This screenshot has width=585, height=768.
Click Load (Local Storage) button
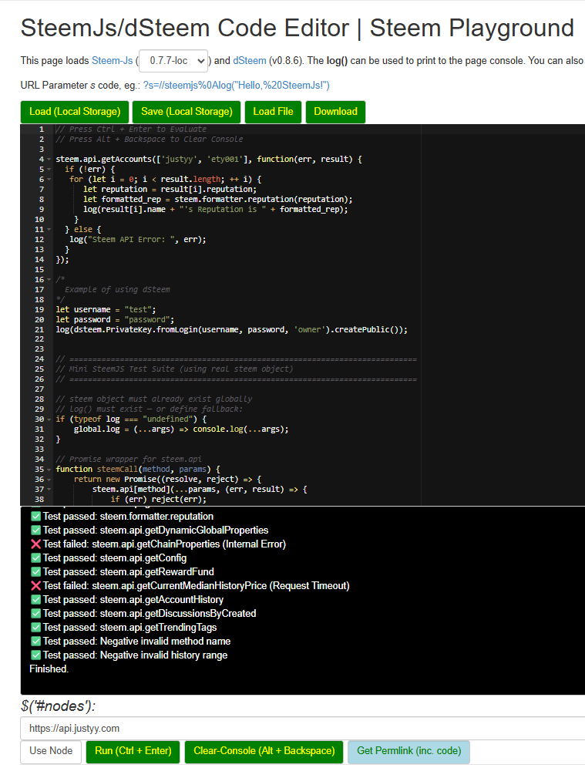tap(75, 112)
